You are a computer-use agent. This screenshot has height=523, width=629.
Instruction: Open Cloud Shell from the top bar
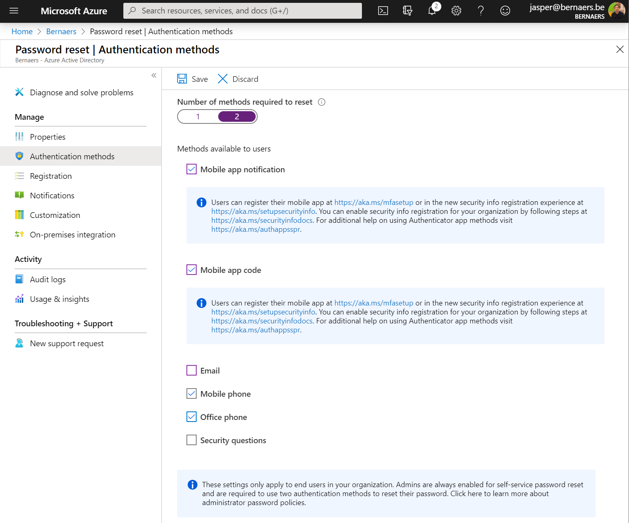point(383,11)
